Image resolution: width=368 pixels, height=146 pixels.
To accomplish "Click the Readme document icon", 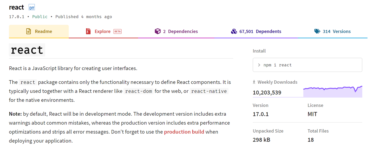I will [x=28, y=31].
